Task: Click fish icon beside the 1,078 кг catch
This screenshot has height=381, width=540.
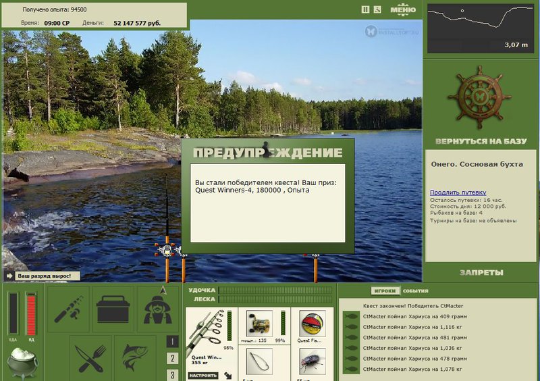Action: pyautogui.click(x=350, y=369)
